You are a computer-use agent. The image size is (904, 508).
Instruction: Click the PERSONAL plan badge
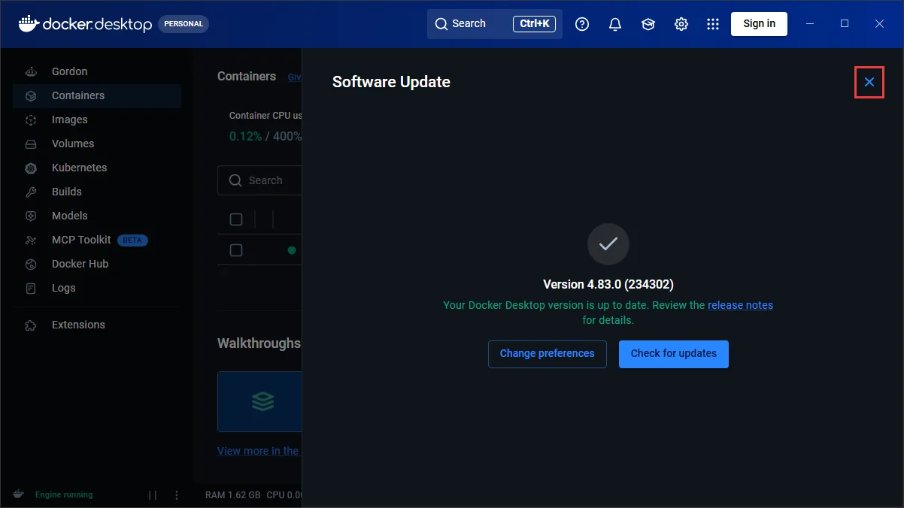tap(184, 24)
